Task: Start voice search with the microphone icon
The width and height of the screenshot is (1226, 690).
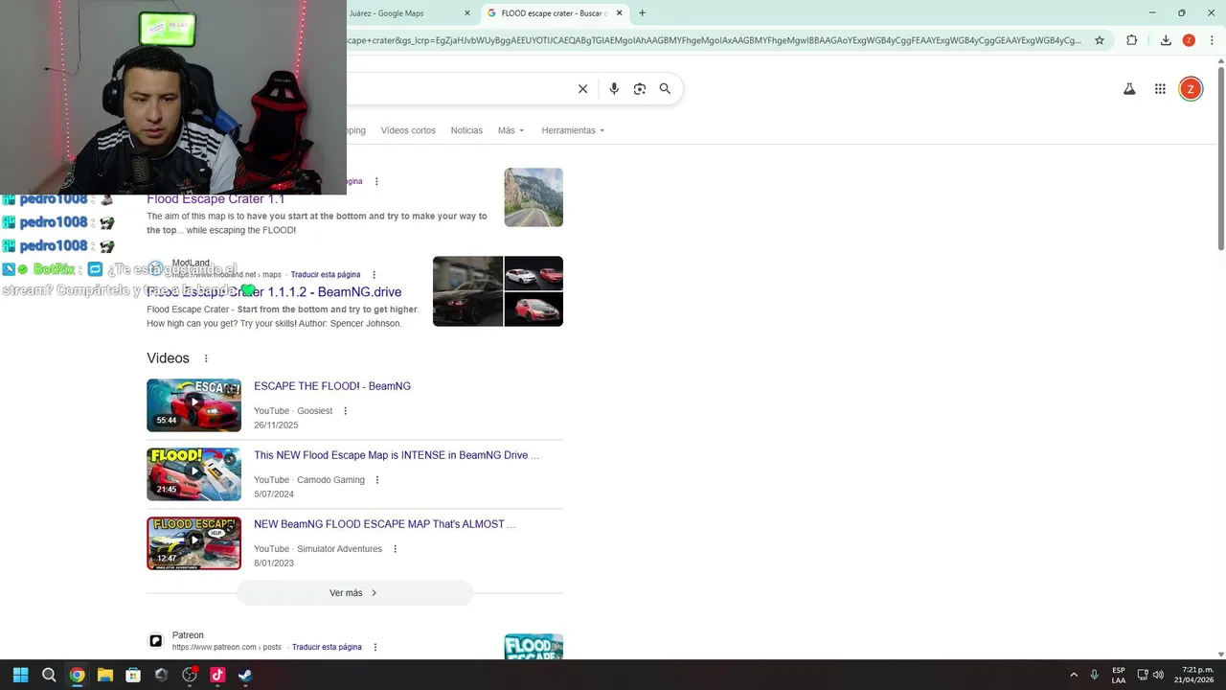Action: tap(614, 88)
